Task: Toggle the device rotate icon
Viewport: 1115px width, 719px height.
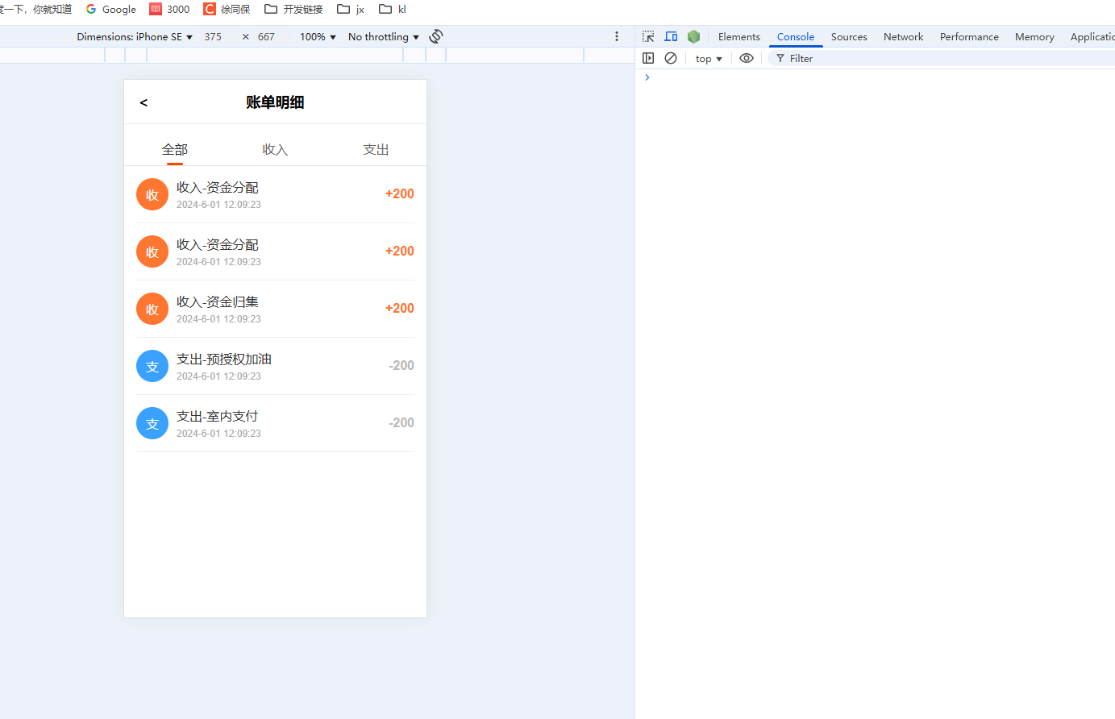Action: point(436,36)
